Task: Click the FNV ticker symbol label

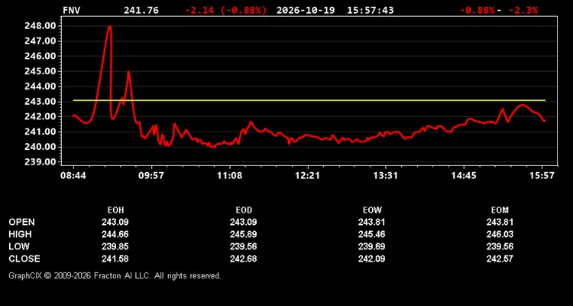Action: (x=71, y=10)
